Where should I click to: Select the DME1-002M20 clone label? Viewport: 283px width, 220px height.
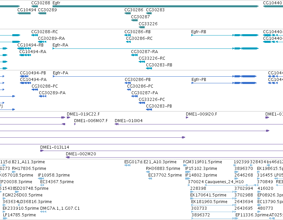click(x=81, y=154)
